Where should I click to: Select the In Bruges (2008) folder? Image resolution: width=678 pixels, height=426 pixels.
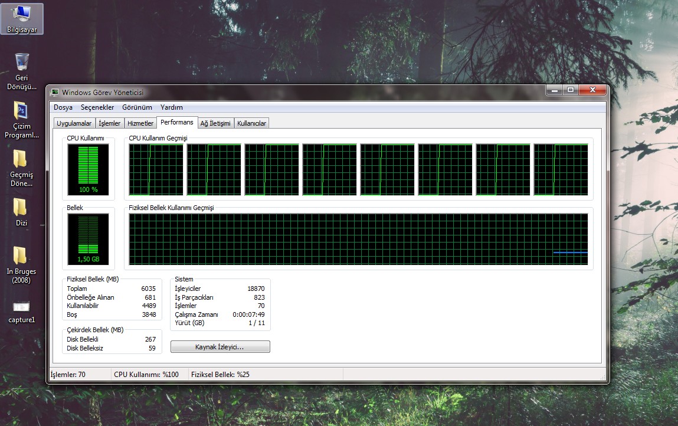(x=22, y=265)
